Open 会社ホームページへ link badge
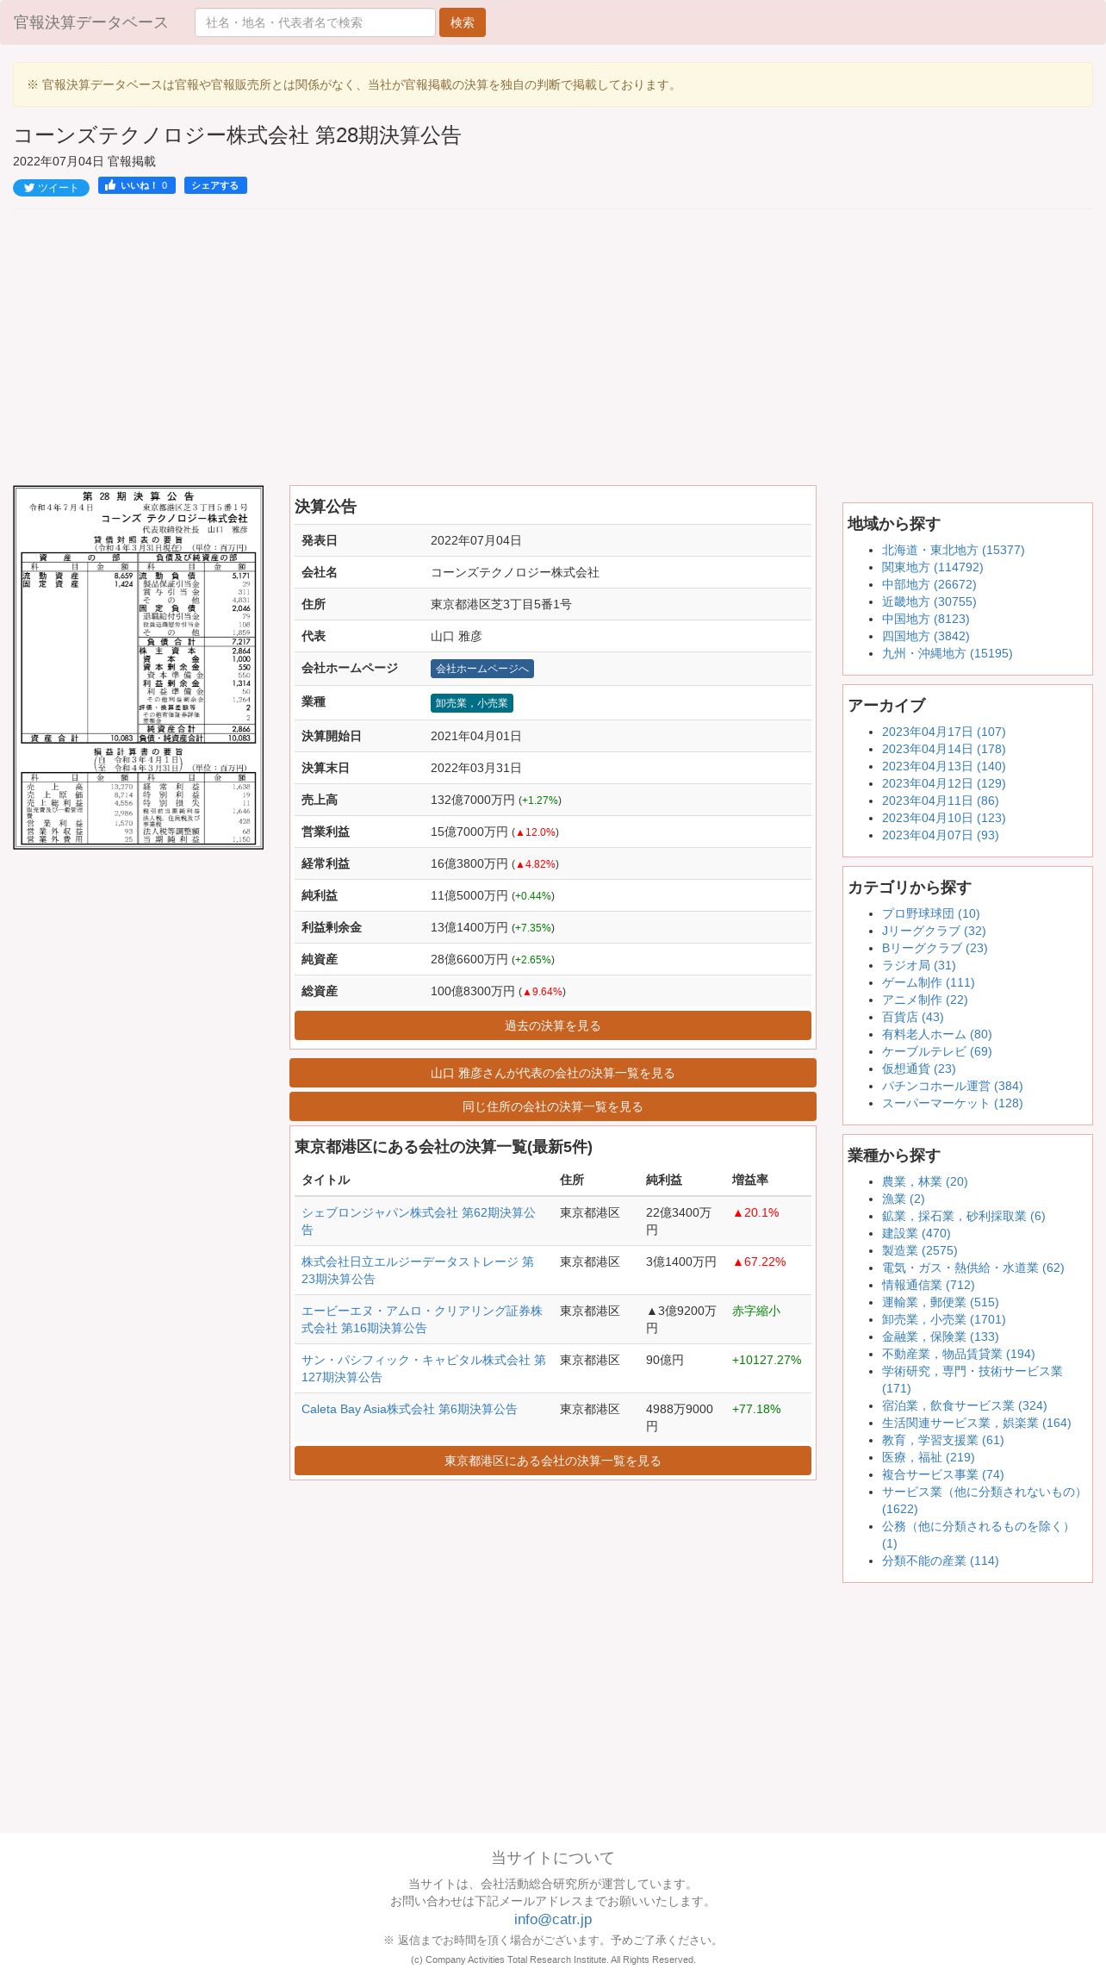 tap(482, 669)
